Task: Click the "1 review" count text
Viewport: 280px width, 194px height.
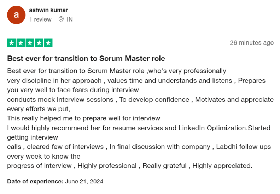Action: point(40,19)
